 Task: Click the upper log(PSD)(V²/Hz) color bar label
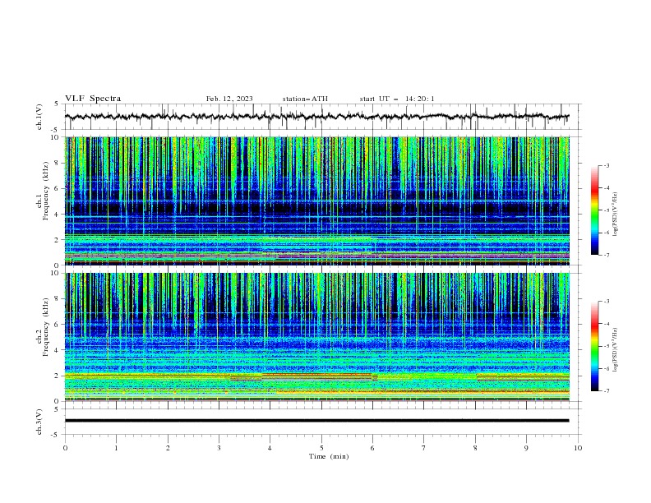tap(615, 215)
